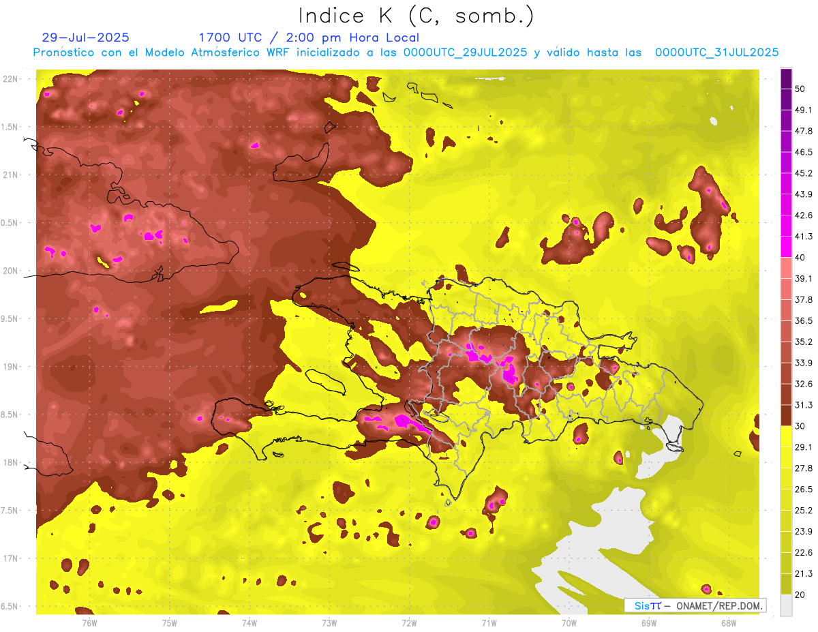The height and width of the screenshot is (632, 818).
Task: Click the color bar value "37.8"
Action: coord(804,299)
